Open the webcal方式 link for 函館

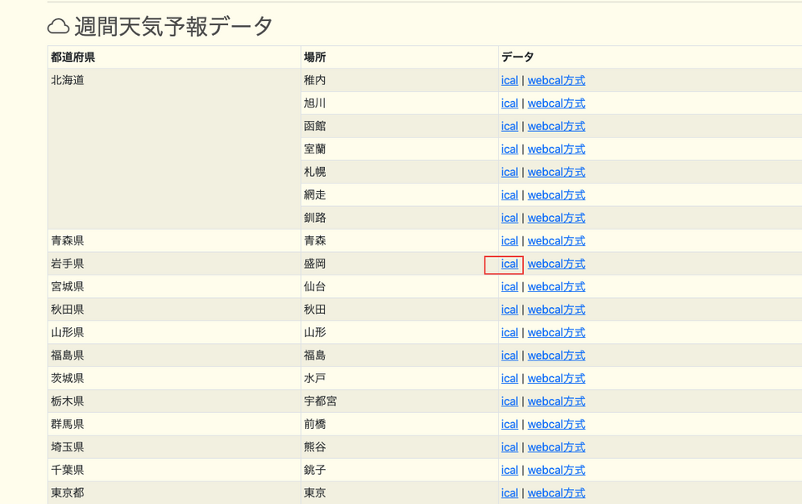[x=556, y=126]
